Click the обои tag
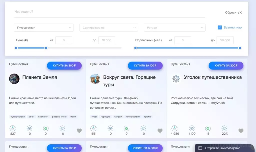This screenshot has height=152, width=256. (31, 117)
